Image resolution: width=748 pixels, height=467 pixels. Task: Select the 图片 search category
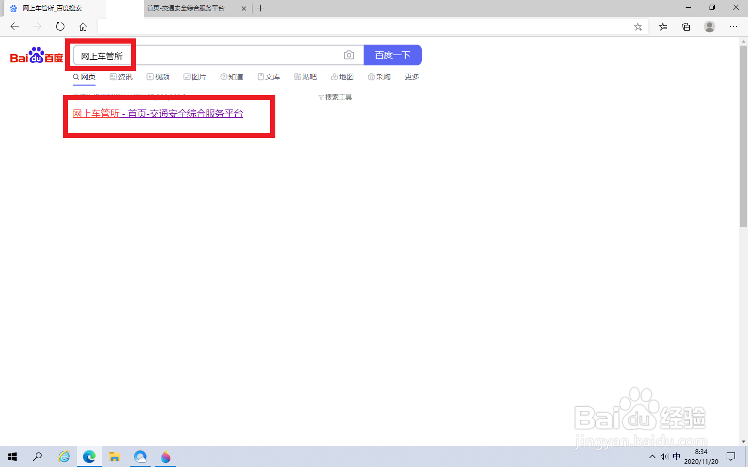coord(195,77)
